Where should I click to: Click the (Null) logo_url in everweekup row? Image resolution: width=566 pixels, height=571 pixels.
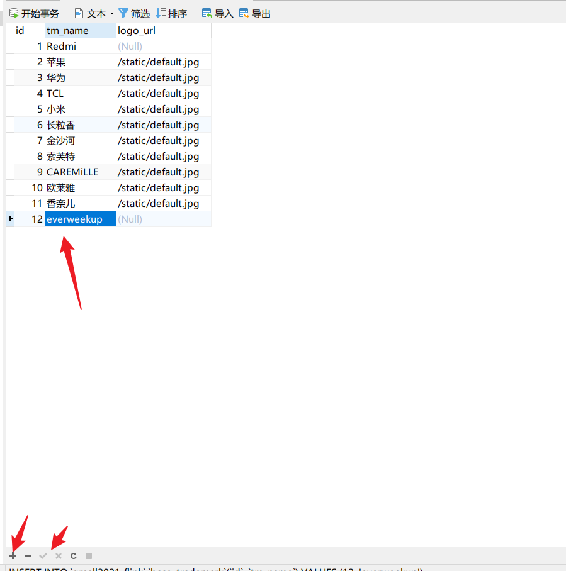click(164, 219)
